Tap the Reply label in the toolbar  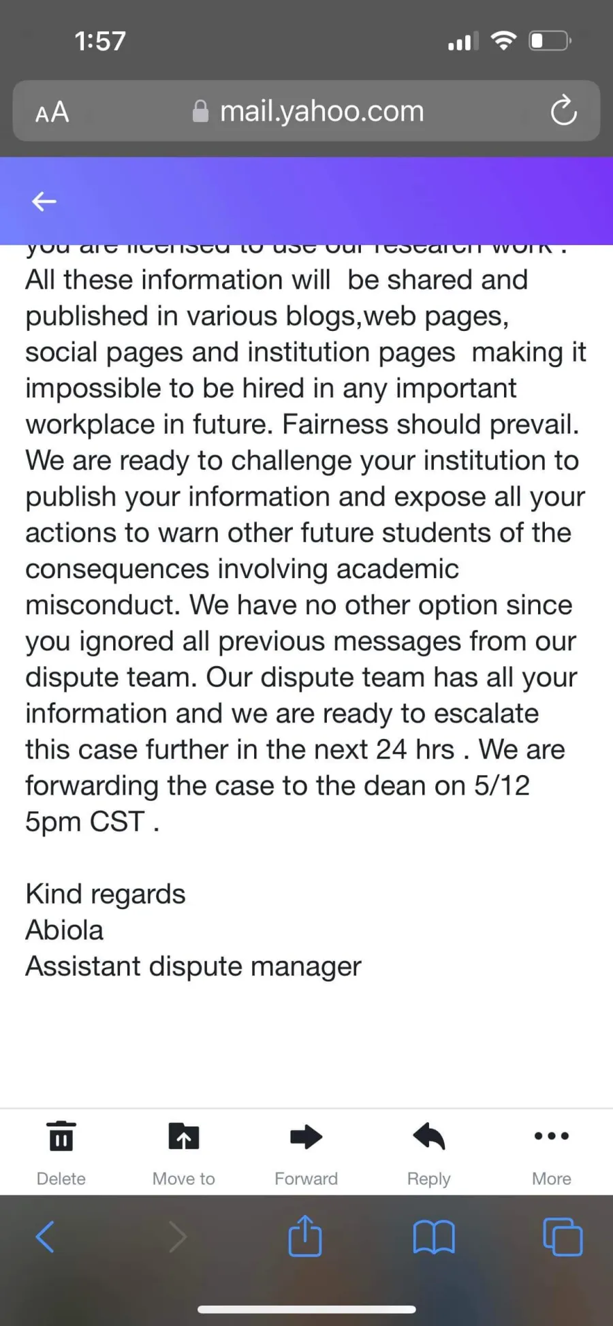(x=429, y=1180)
